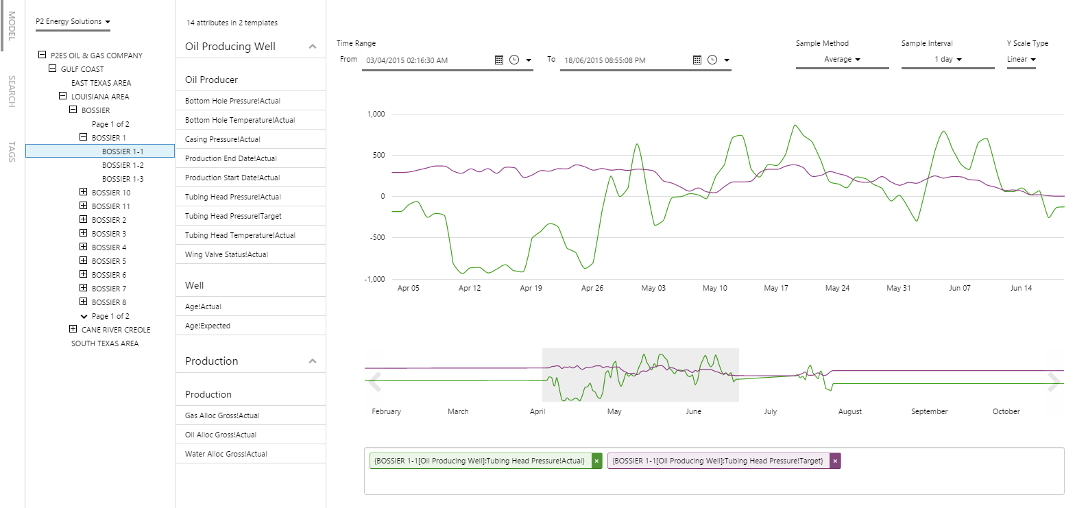Open the To date calendar picker
1075x508 pixels.
[697, 60]
